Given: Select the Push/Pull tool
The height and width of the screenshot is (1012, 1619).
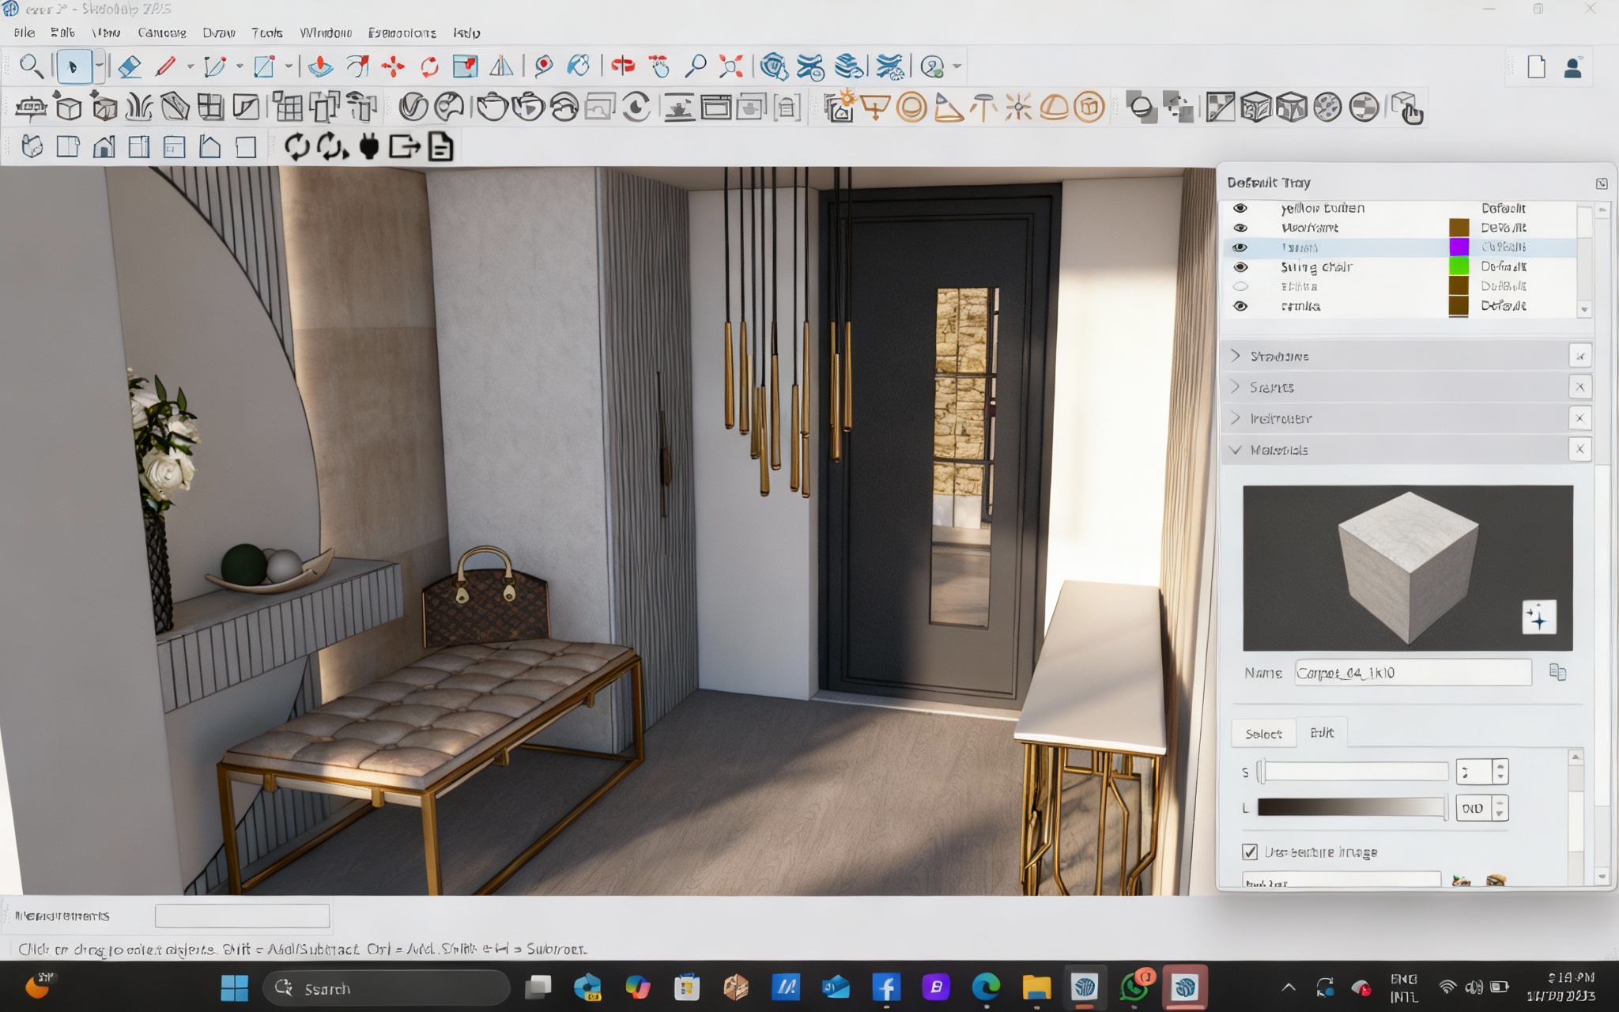Looking at the screenshot, I should coord(320,66).
